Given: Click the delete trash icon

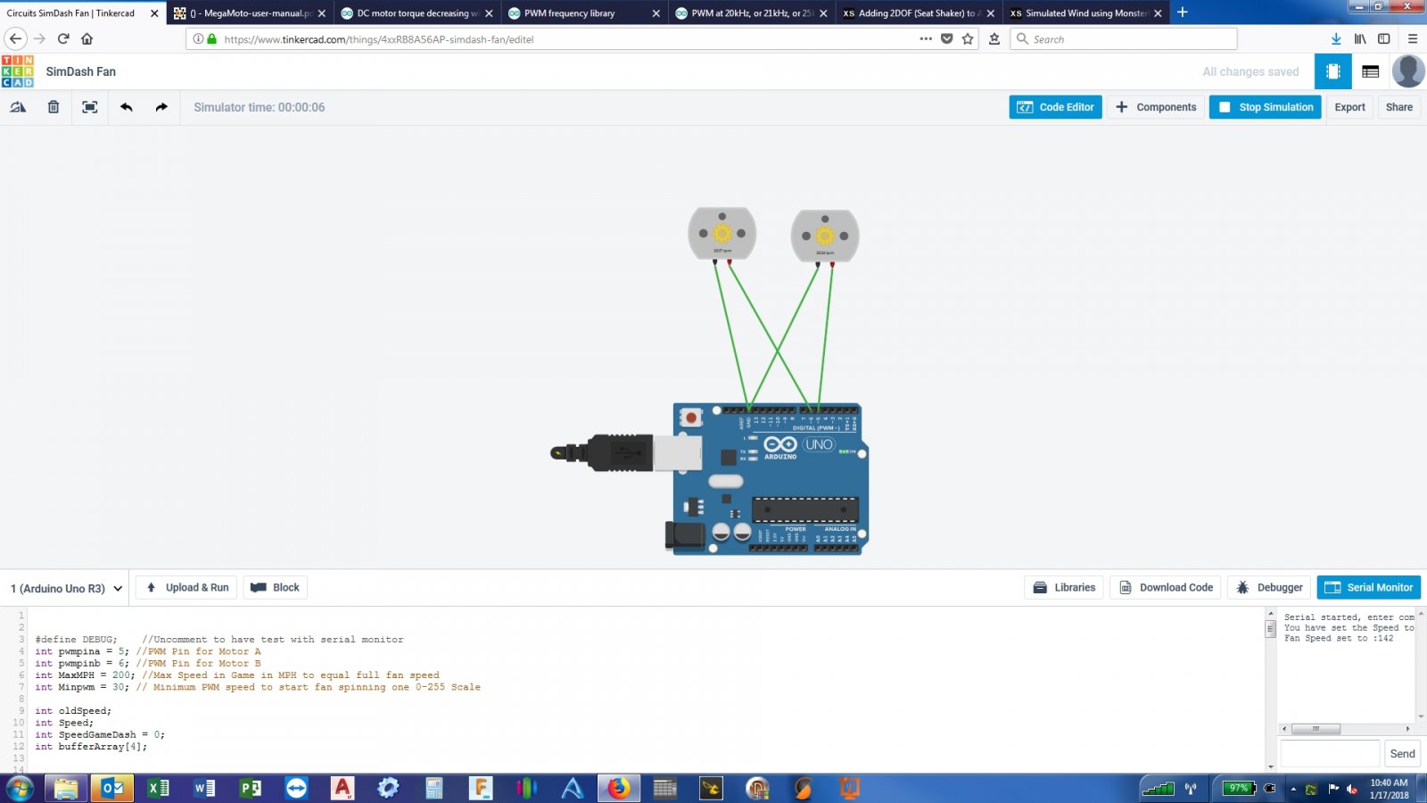Looking at the screenshot, I should point(54,107).
